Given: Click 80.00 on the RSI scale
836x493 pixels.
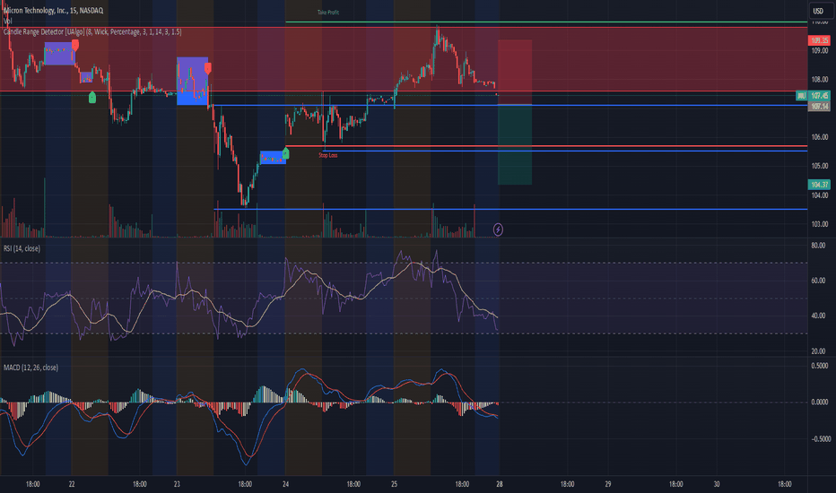Looking at the screenshot, I should (x=818, y=246).
